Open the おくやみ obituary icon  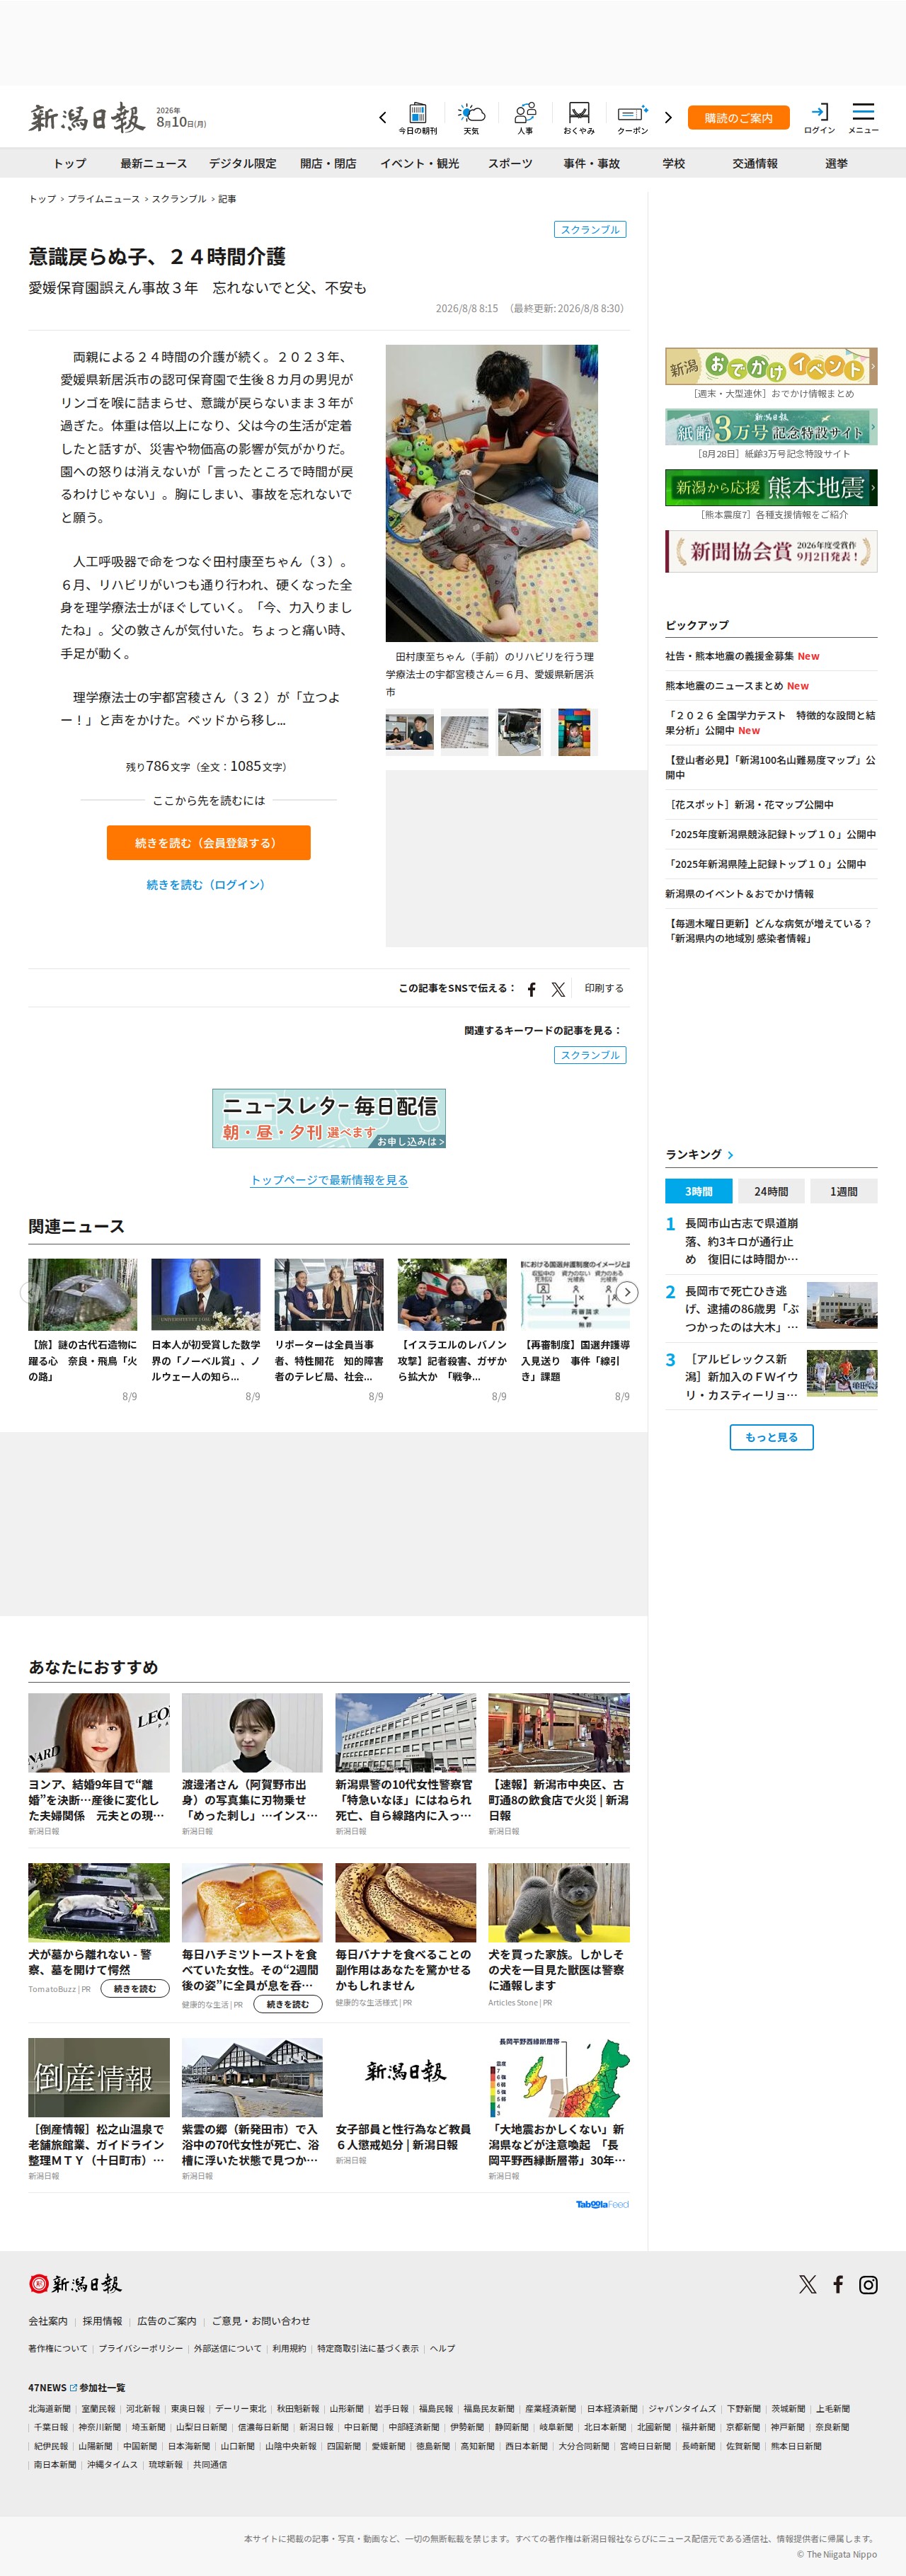click(x=579, y=117)
